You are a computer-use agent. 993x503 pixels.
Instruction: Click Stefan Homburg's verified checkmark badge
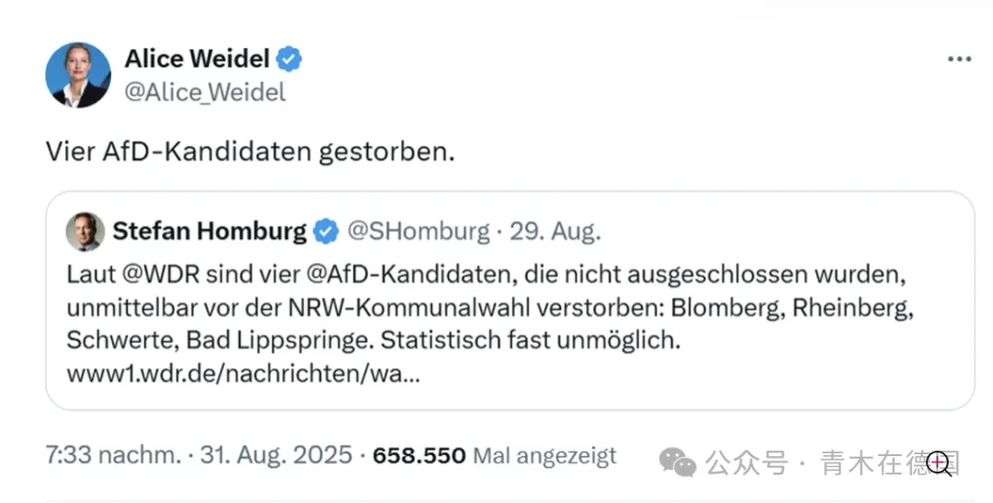point(325,232)
